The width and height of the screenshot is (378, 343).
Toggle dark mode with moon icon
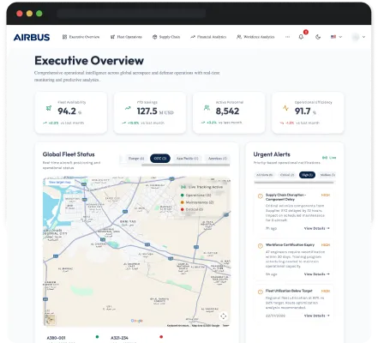click(x=318, y=37)
